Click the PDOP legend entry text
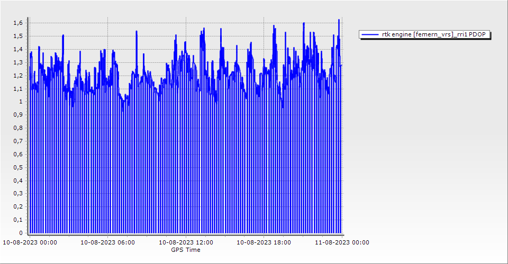The height and width of the screenshot is (264, 508). point(434,35)
